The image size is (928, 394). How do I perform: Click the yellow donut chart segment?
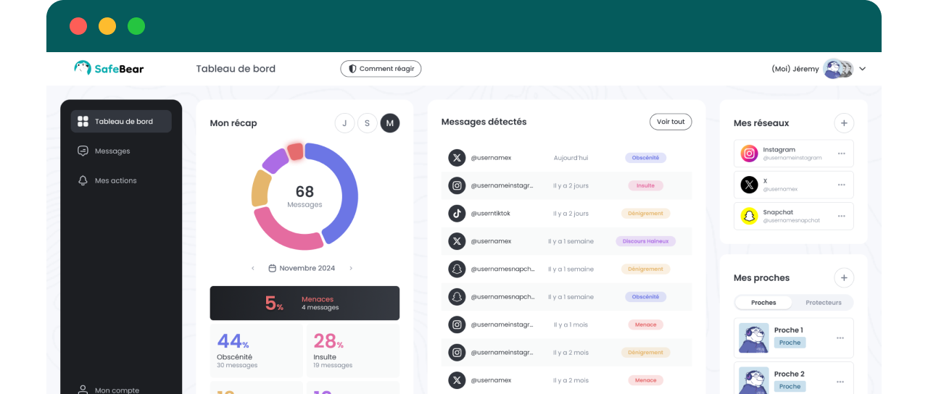pos(260,189)
